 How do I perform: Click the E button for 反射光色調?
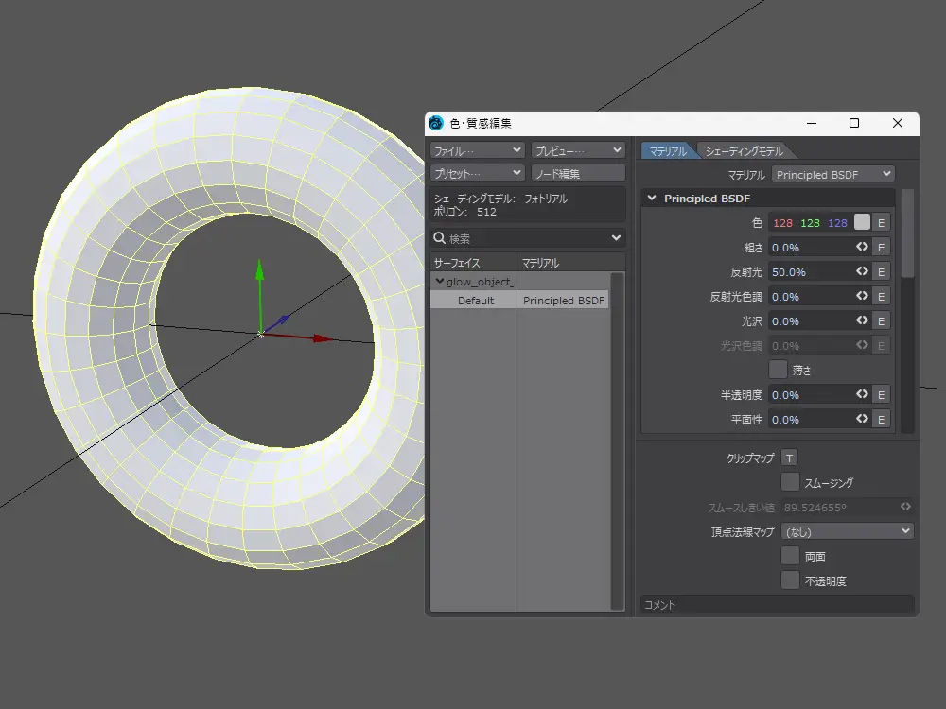(881, 297)
